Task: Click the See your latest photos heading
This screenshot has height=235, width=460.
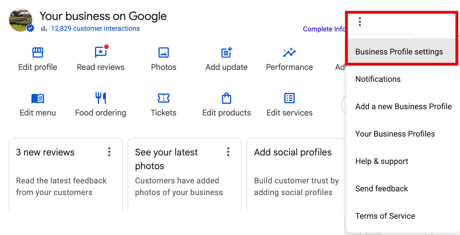Action: 166,159
